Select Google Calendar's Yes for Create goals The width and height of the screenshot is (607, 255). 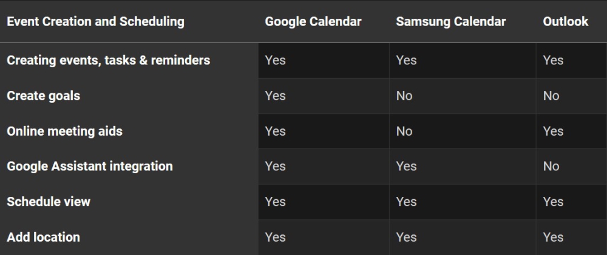[x=275, y=96]
